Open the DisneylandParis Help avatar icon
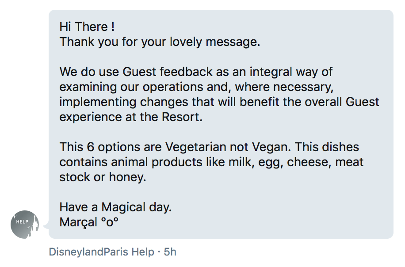This screenshot has height=267, width=405. point(25,225)
